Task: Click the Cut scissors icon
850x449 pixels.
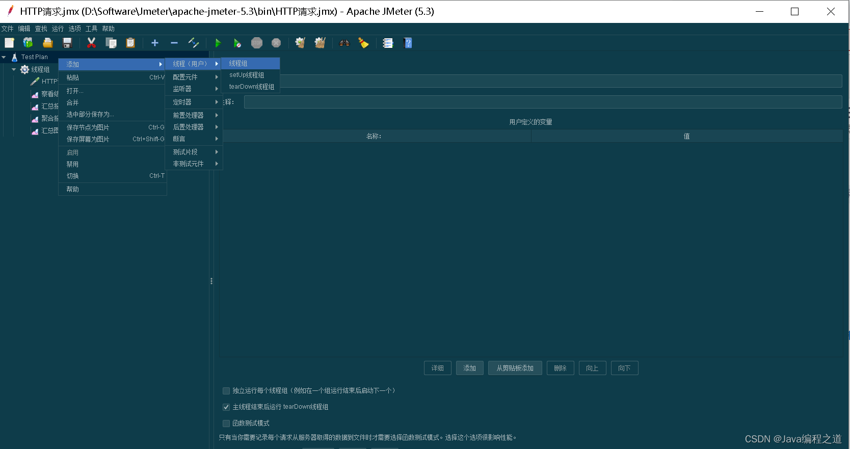Action: (92, 43)
